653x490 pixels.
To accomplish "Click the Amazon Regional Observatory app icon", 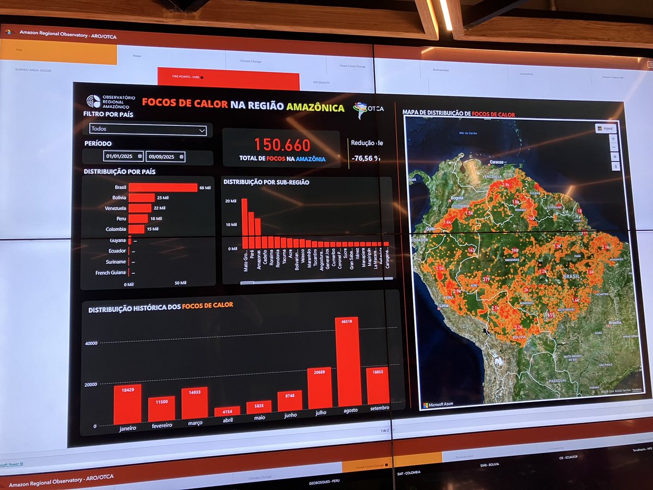I will point(8,32).
